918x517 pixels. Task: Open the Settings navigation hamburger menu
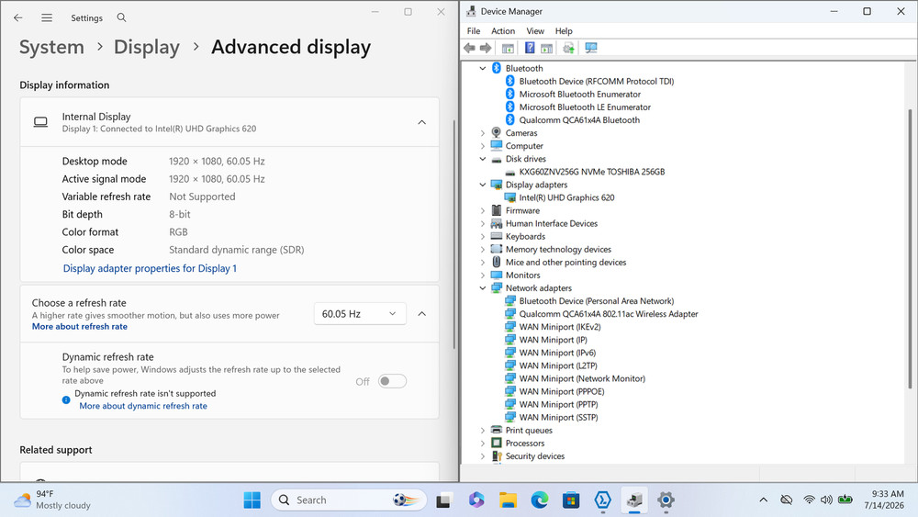(47, 17)
